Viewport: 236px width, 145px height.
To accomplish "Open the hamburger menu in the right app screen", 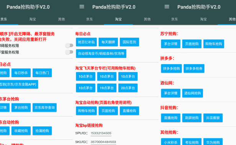I will point(167,6).
